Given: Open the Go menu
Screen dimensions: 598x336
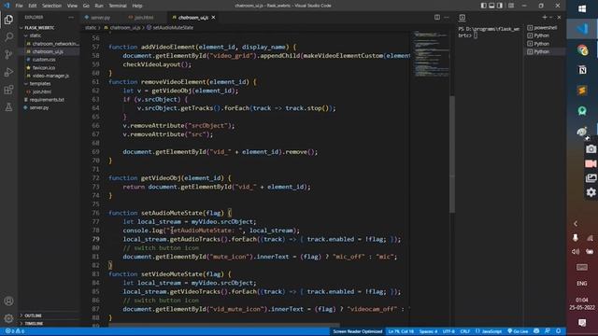Looking at the screenshot, I should pyautogui.click(x=86, y=6).
